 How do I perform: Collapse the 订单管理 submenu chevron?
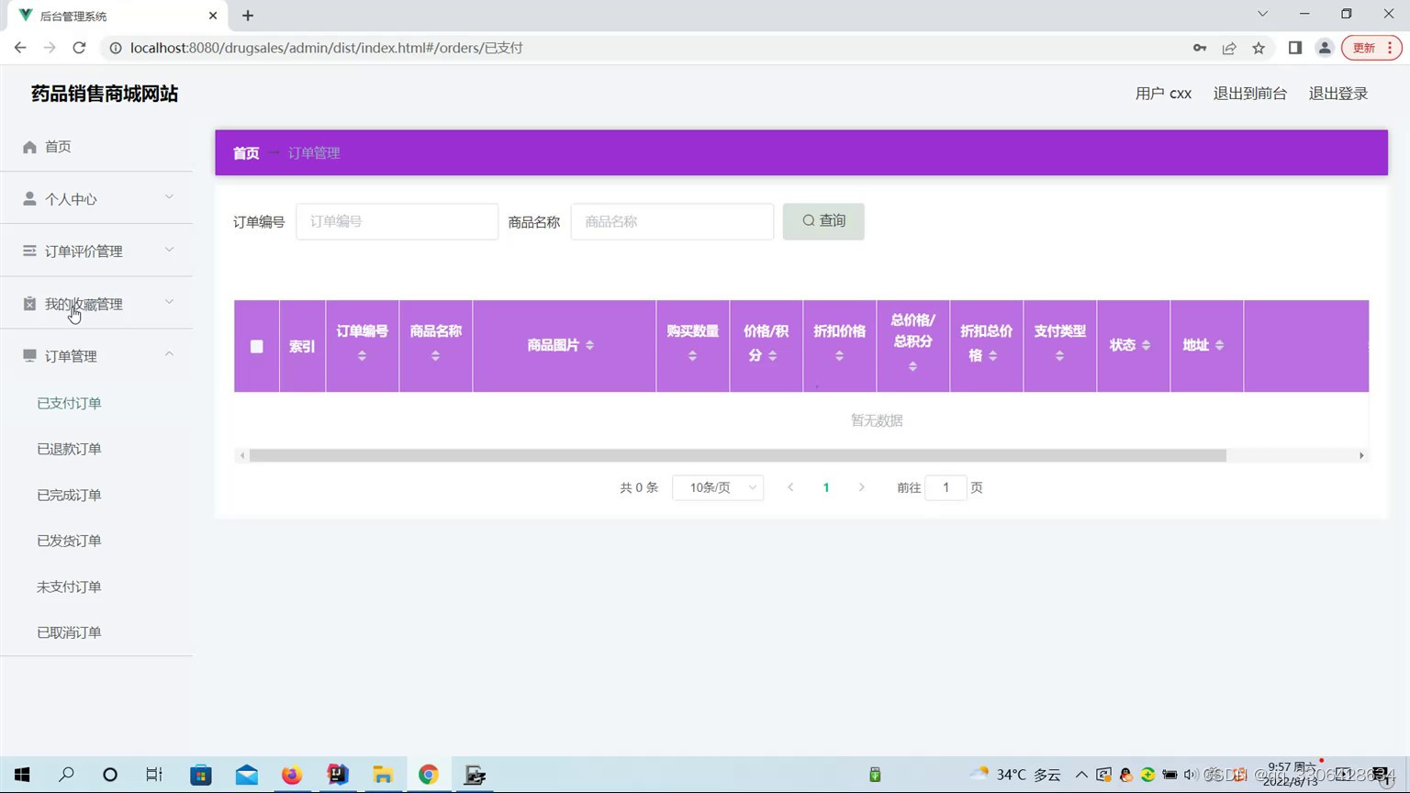click(x=169, y=354)
